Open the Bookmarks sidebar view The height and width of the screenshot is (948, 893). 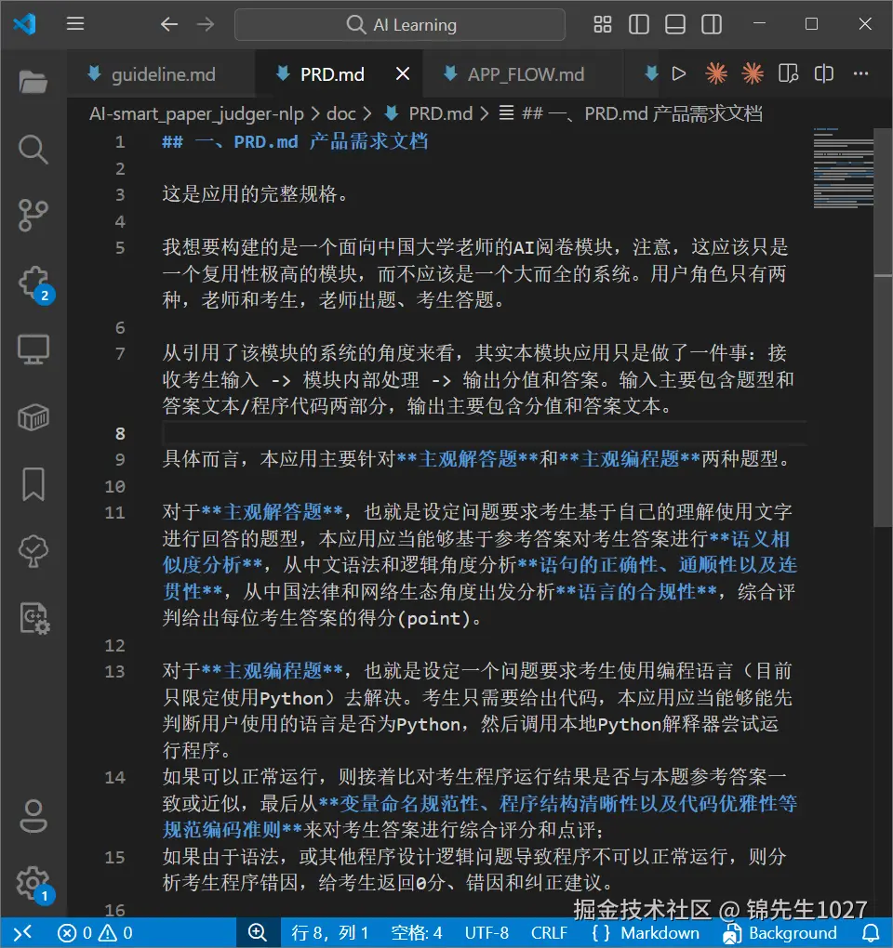(x=33, y=481)
